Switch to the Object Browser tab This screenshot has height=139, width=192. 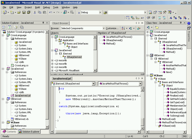point(60,23)
